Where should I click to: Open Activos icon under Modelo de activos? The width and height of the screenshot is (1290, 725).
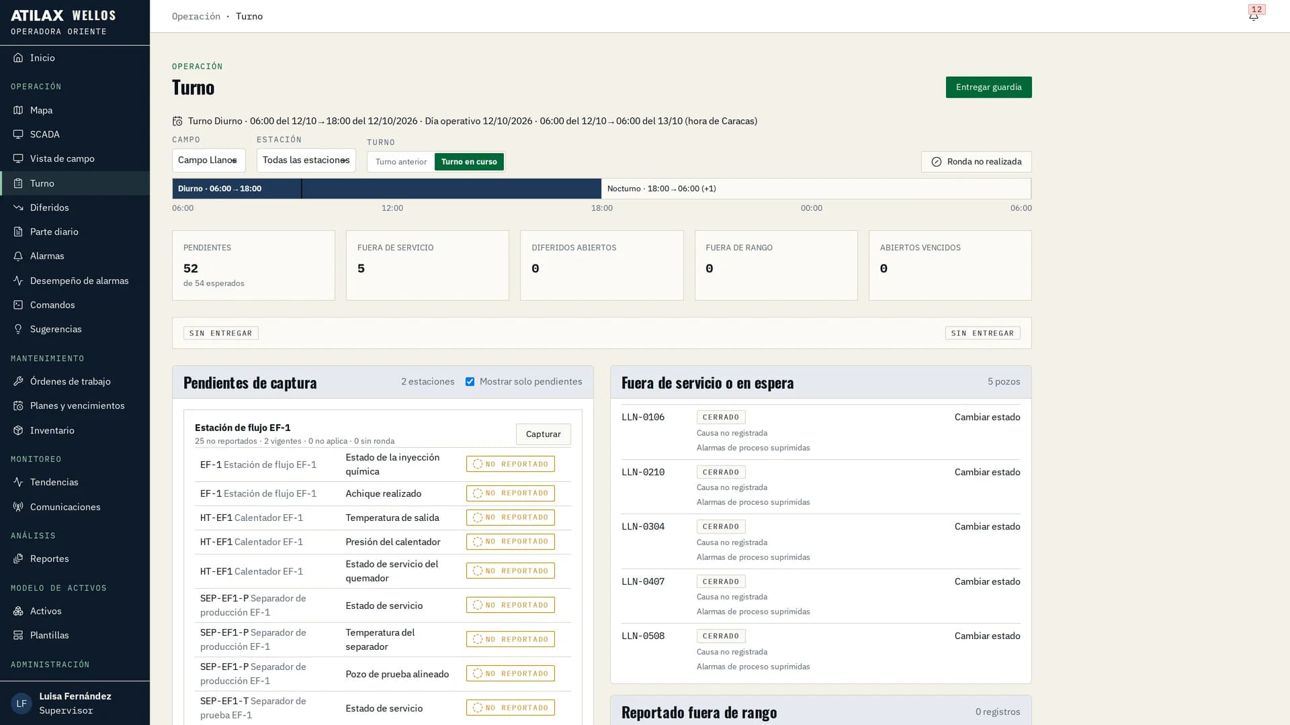tap(18, 611)
